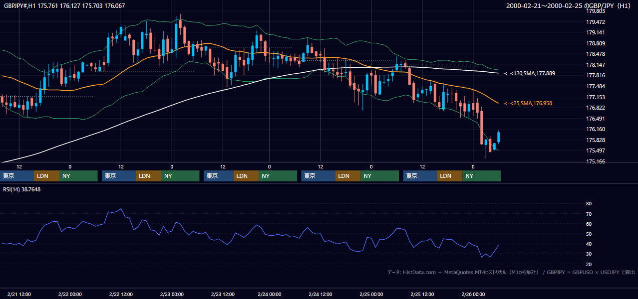Click the 2/25 12:00 date label
This screenshot has width=638, height=299.
click(422, 294)
